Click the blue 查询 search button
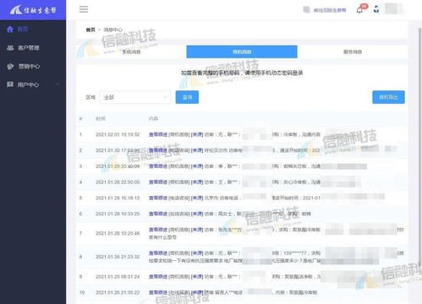 coord(187,97)
